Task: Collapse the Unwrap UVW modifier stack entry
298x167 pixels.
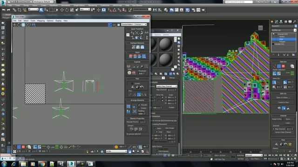Action: point(273,34)
